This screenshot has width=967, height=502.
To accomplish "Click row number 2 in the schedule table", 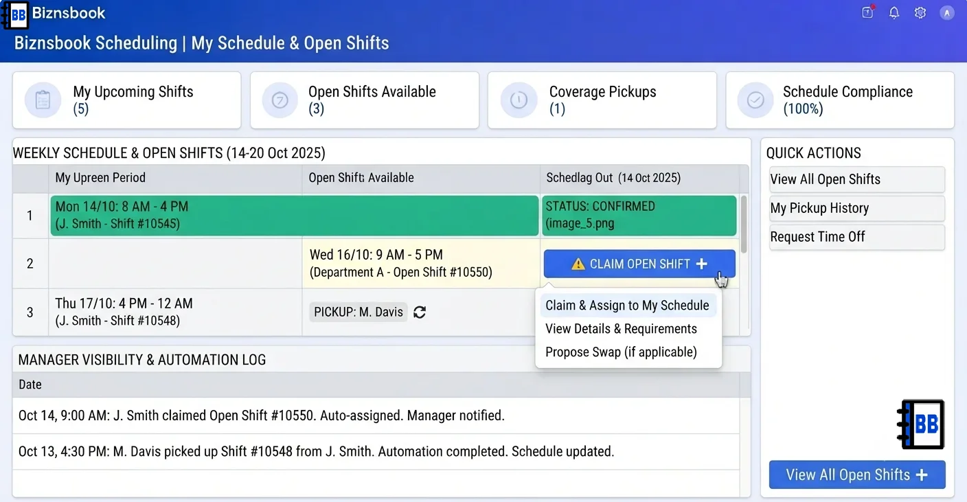I will tap(30, 264).
